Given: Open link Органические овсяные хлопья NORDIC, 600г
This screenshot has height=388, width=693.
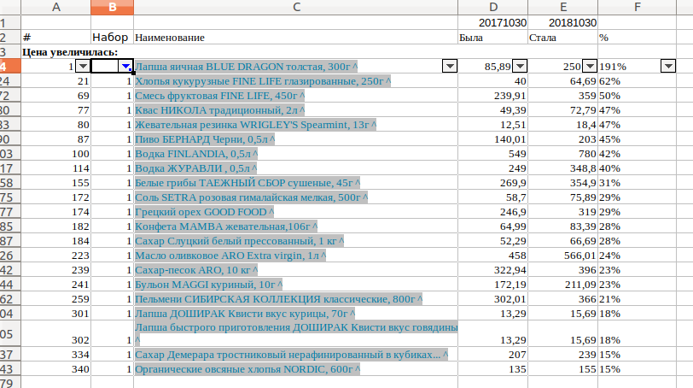Looking at the screenshot, I should (x=247, y=370).
